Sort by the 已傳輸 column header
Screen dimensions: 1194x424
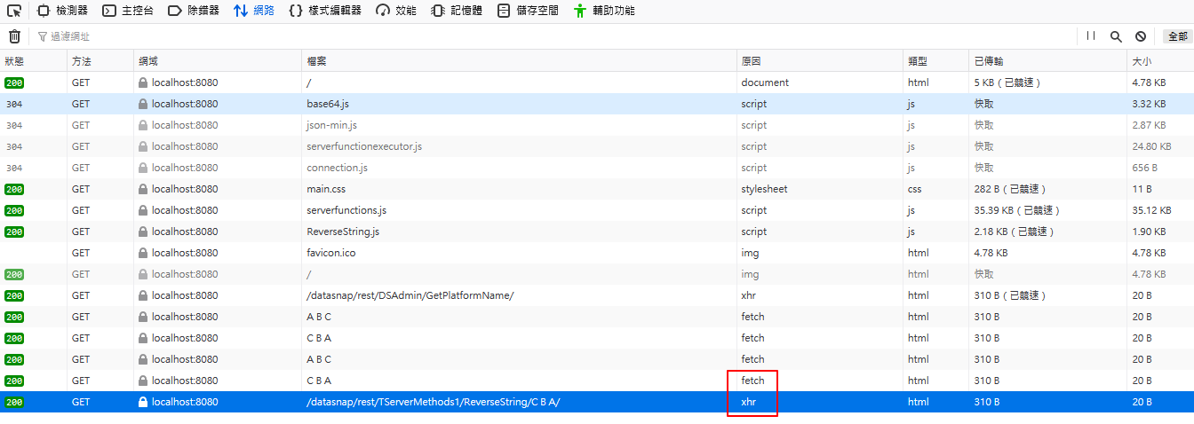pyautogui.click(x=1048, y=61)
